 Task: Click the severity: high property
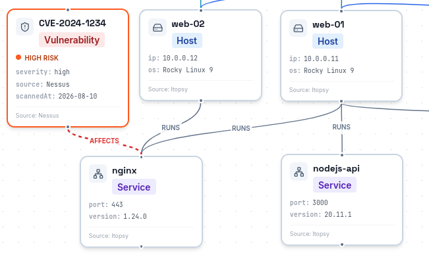pos(43,72)
